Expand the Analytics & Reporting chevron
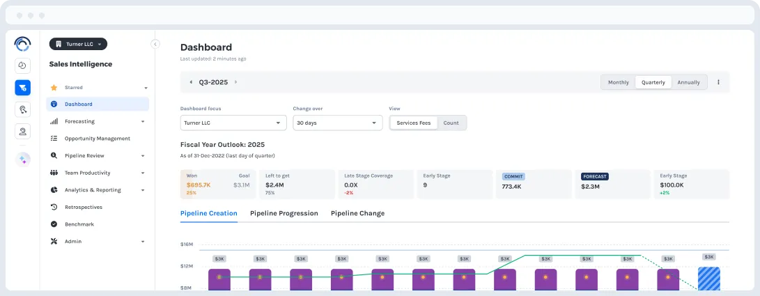This screenshot has width=760, height=296. pyautogui.click(x=143, y=190)
